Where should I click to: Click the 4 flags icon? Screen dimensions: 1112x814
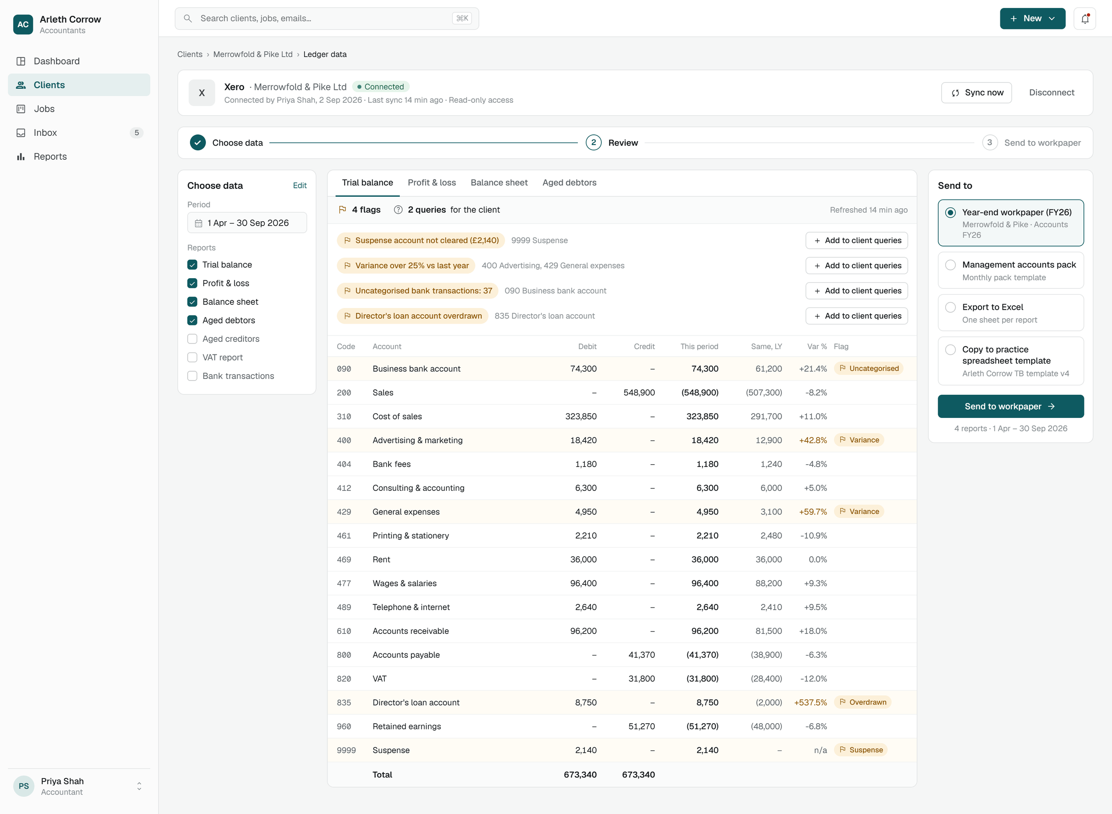[343, 210]
